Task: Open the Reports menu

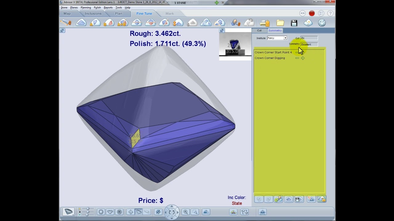Action: coord(108,7)
